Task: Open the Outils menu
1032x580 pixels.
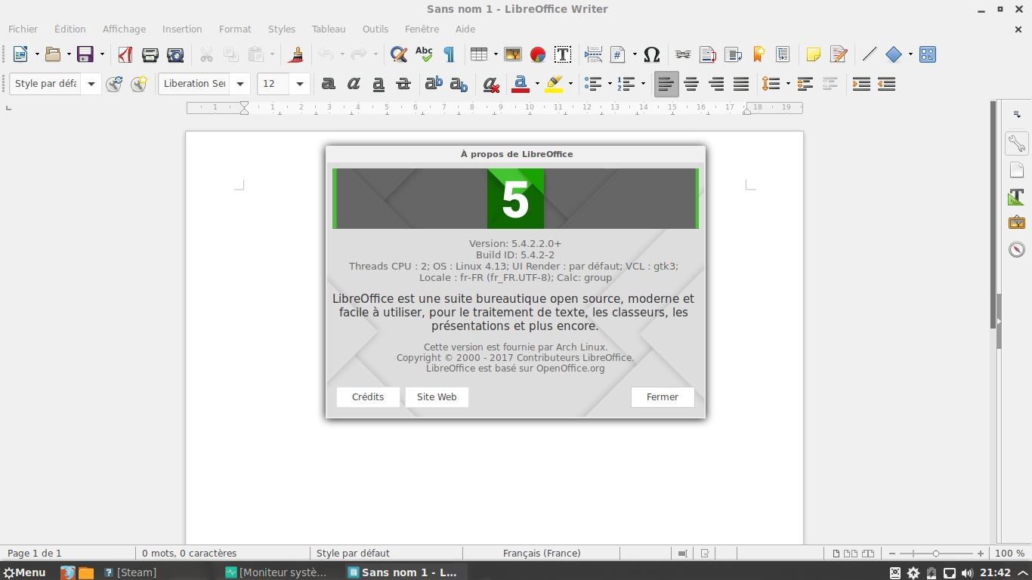Action: click(x=375, y=29)
